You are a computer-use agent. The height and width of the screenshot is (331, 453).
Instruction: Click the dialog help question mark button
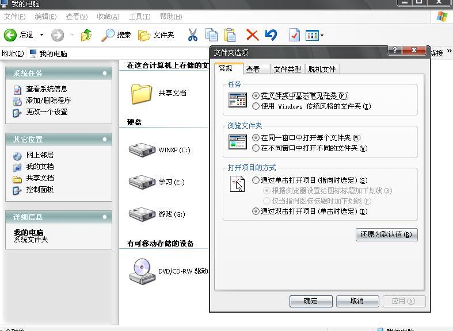point(395,50)
